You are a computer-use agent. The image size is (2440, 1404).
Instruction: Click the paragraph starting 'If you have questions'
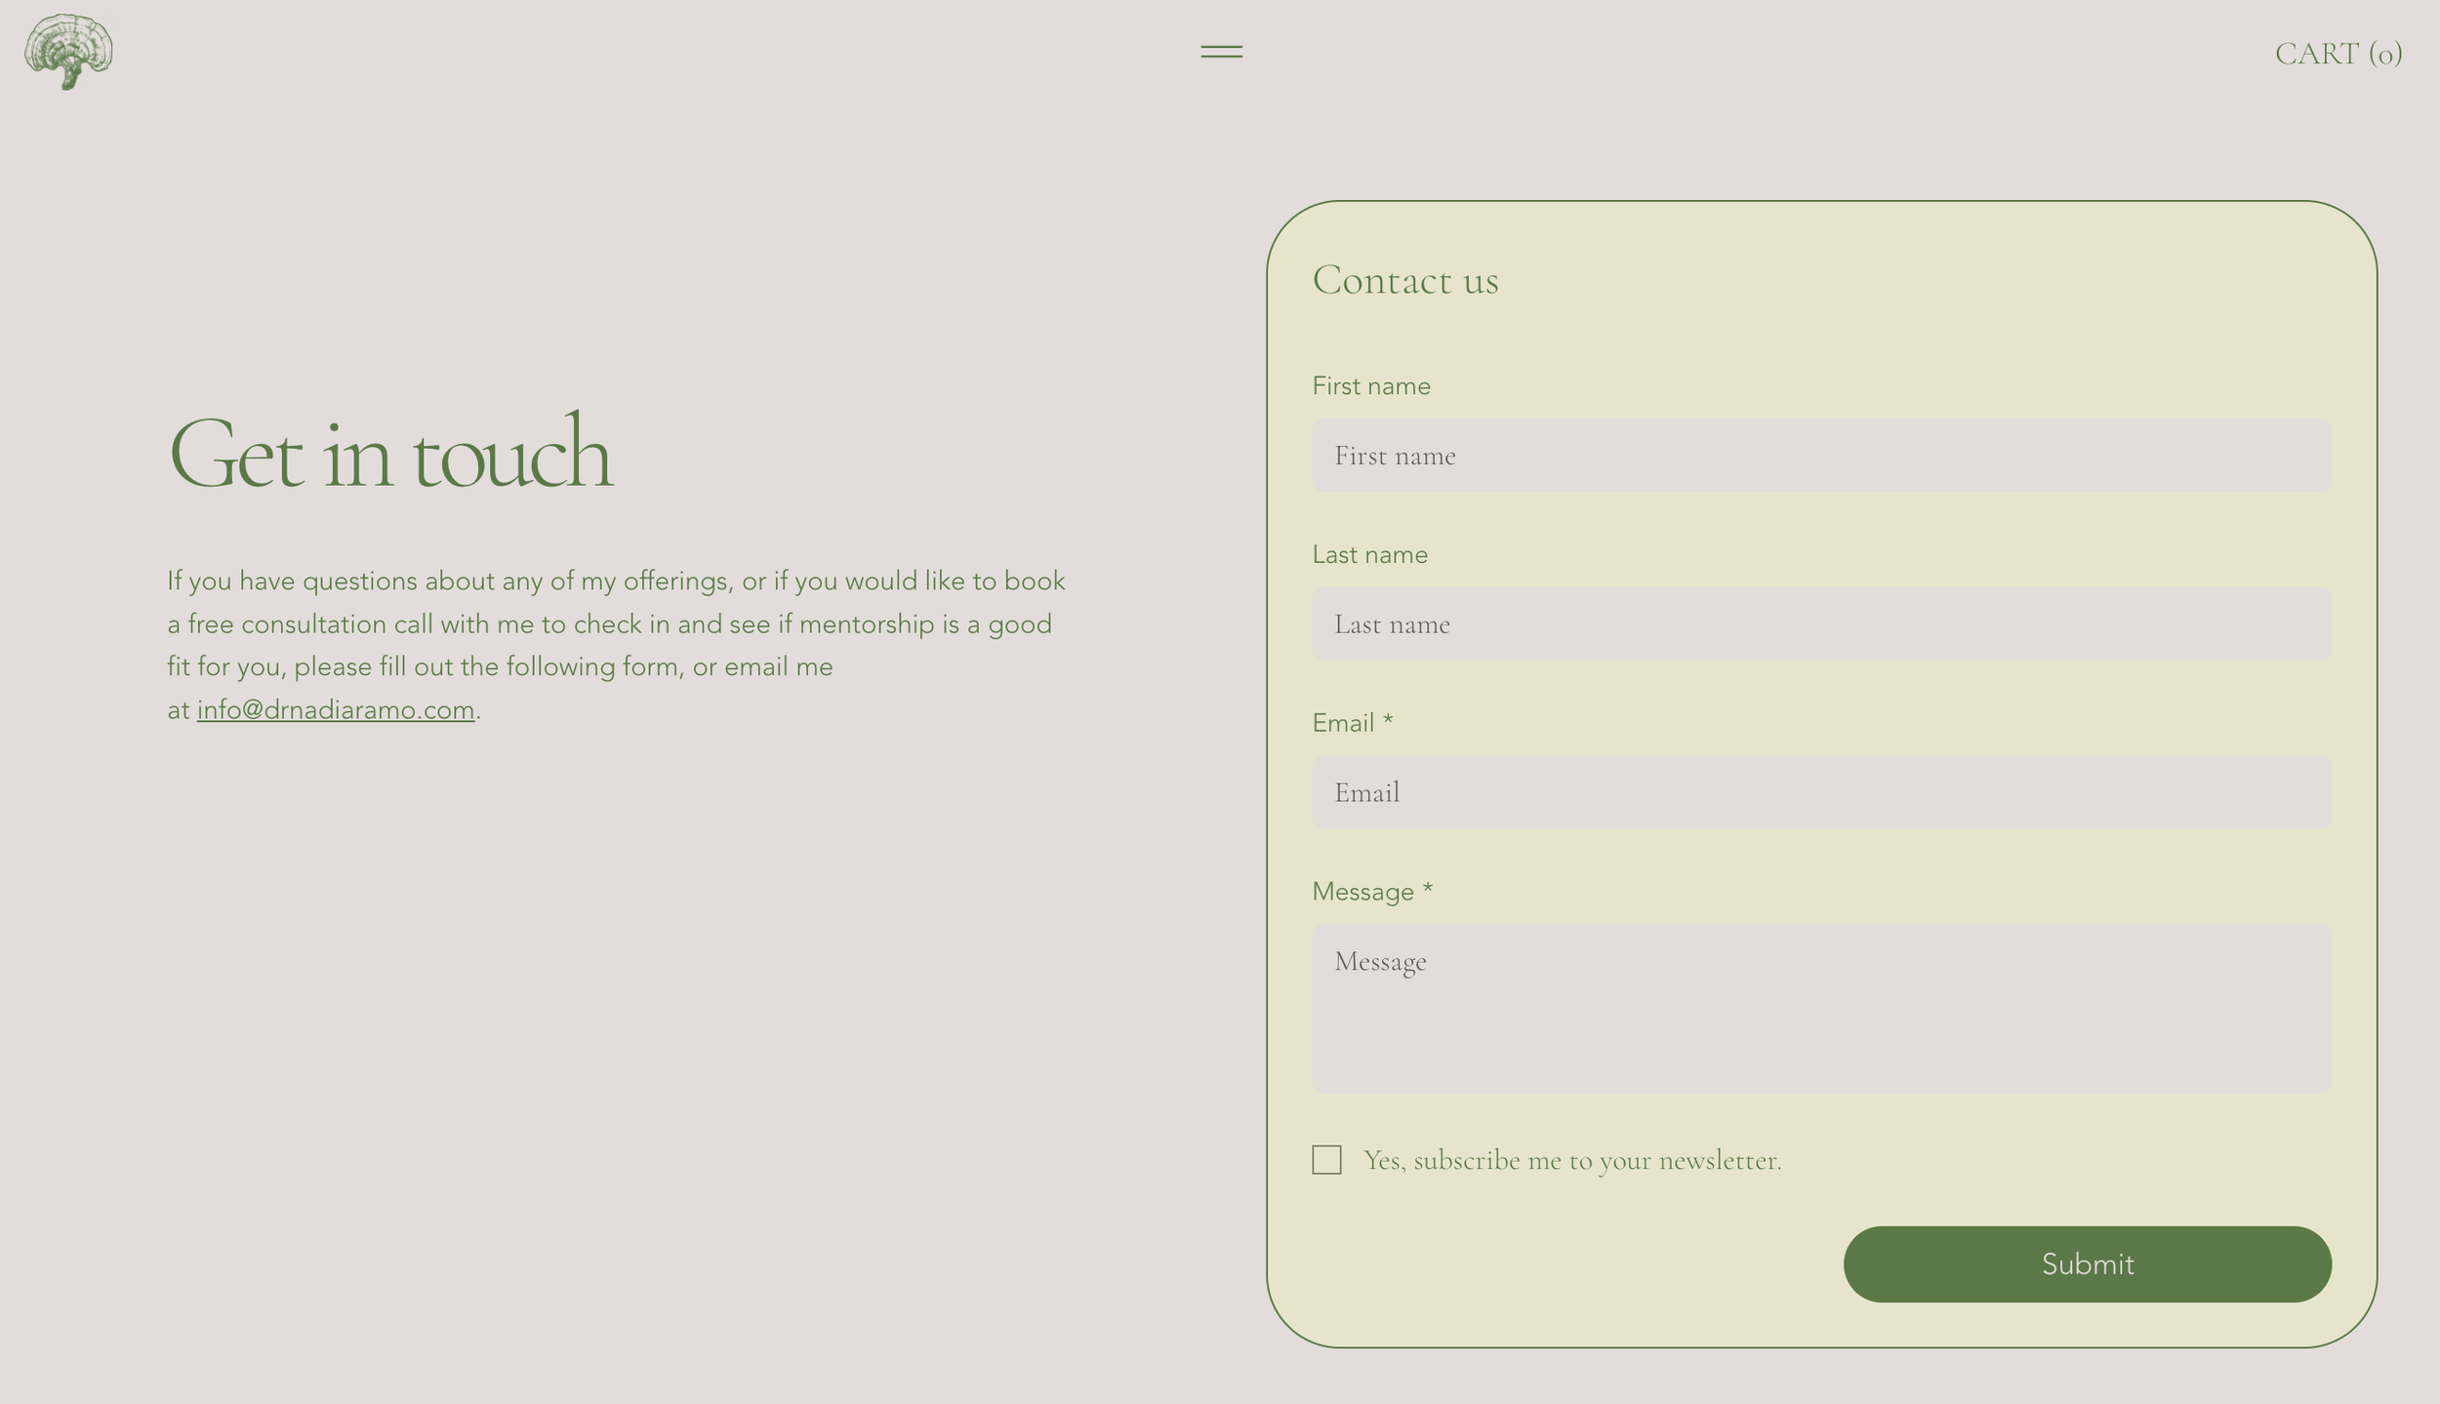[x=616, y=645]
